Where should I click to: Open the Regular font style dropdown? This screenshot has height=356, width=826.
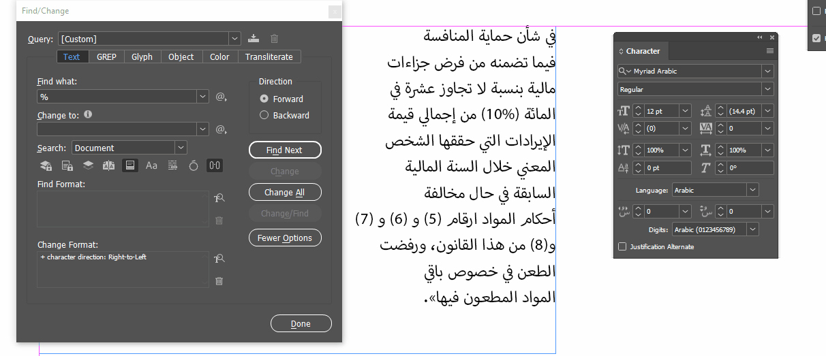[x=768, y=89]
